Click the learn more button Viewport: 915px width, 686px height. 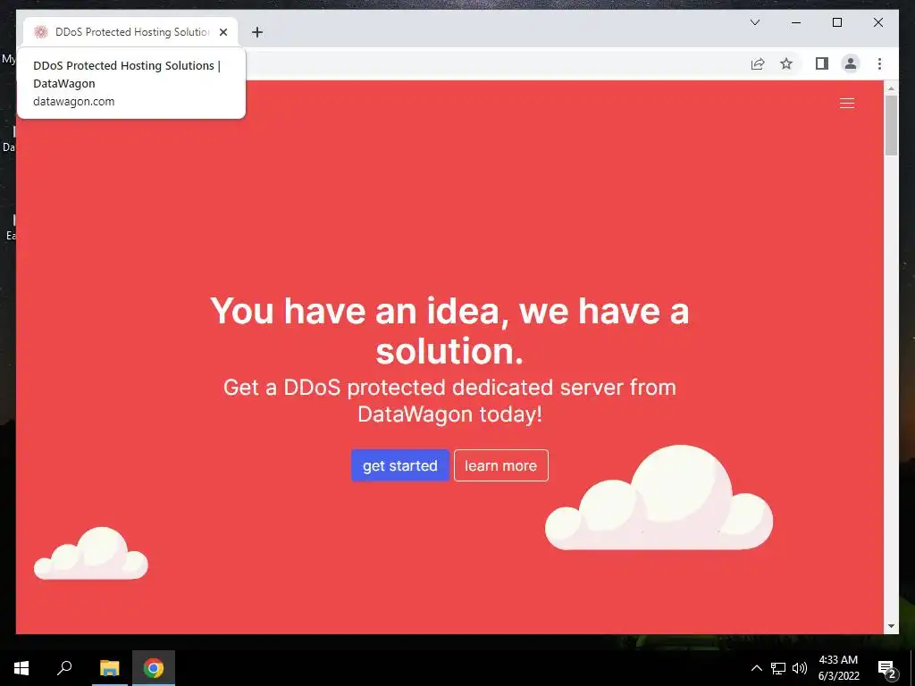click(x=500, y=465)
